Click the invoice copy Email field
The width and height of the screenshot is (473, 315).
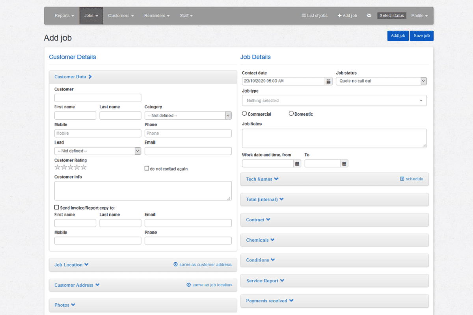tap(188, 223)
